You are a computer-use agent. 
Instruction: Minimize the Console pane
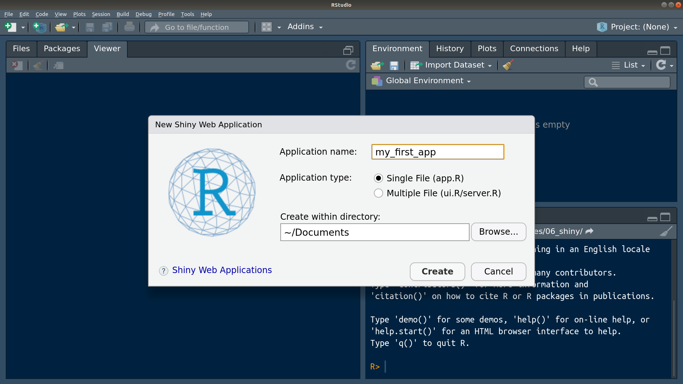pos(652,218)
